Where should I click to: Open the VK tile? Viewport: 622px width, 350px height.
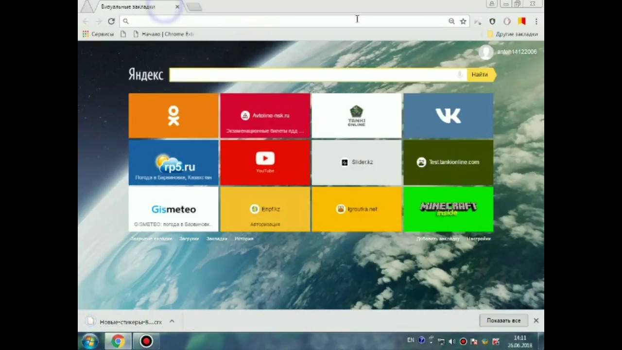tap(448, 116)
